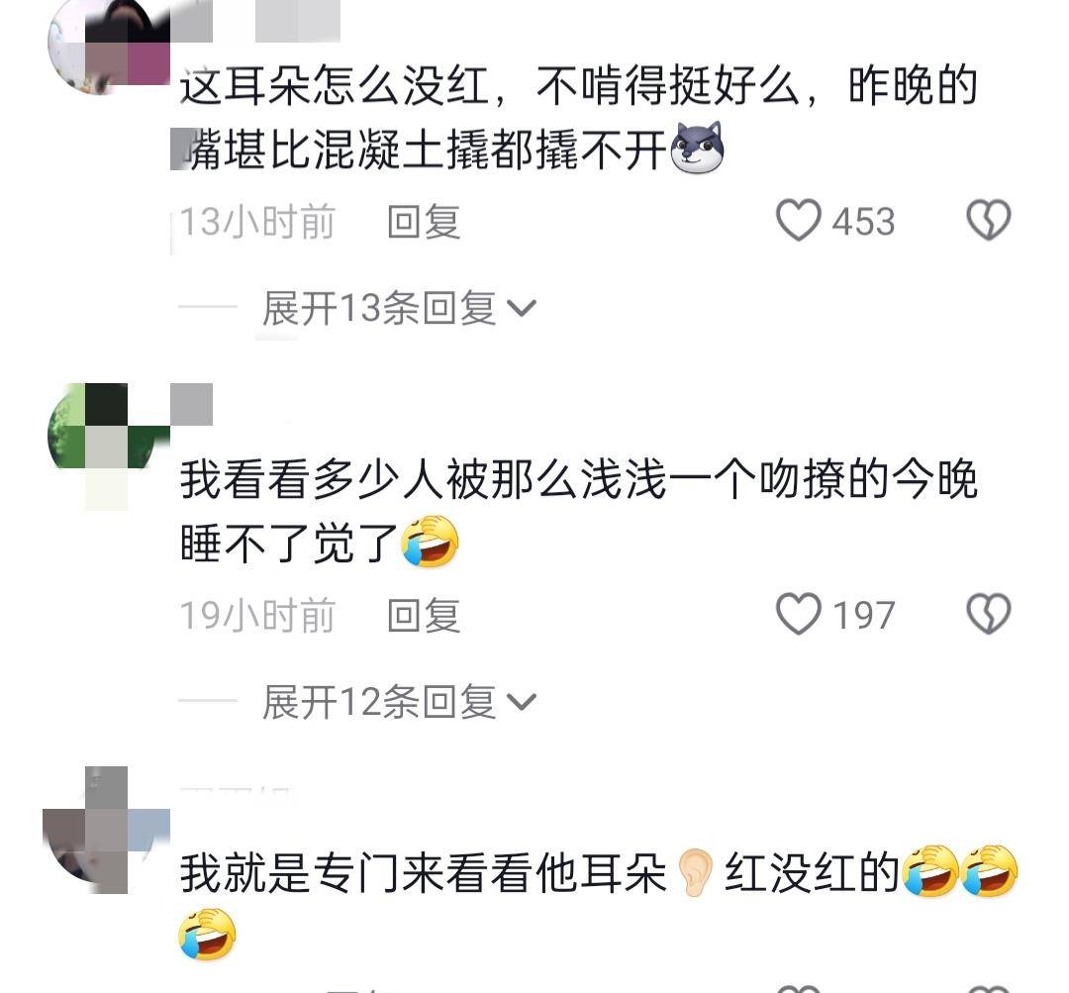Like the comment with 197 likes
Viewport: 1069px width, 993px height.
(x=799, y=614)
